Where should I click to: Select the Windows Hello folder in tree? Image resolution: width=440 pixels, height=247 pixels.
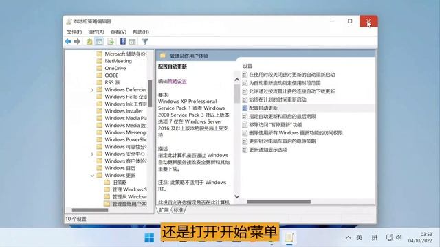[126, 97]
